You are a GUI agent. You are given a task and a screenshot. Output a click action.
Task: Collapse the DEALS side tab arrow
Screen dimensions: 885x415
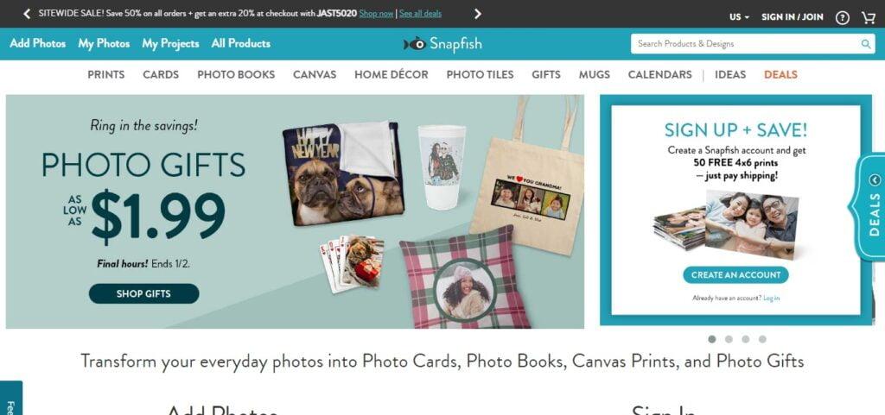pyautogui.click(x=875, y=180)
